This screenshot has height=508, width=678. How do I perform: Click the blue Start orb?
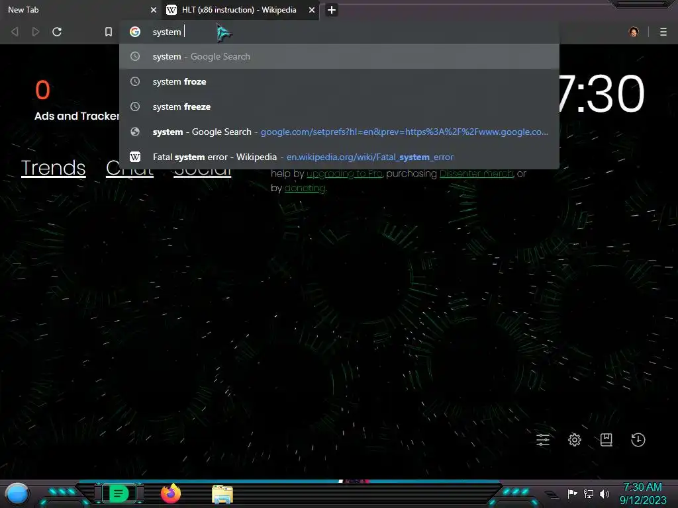[17, 494]
